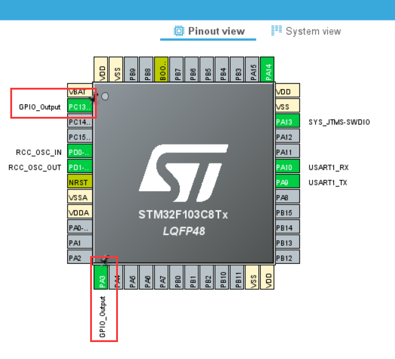The image size is (395, 359).
Task: Click the chip icon beside Pinout view
Action: 179,31
